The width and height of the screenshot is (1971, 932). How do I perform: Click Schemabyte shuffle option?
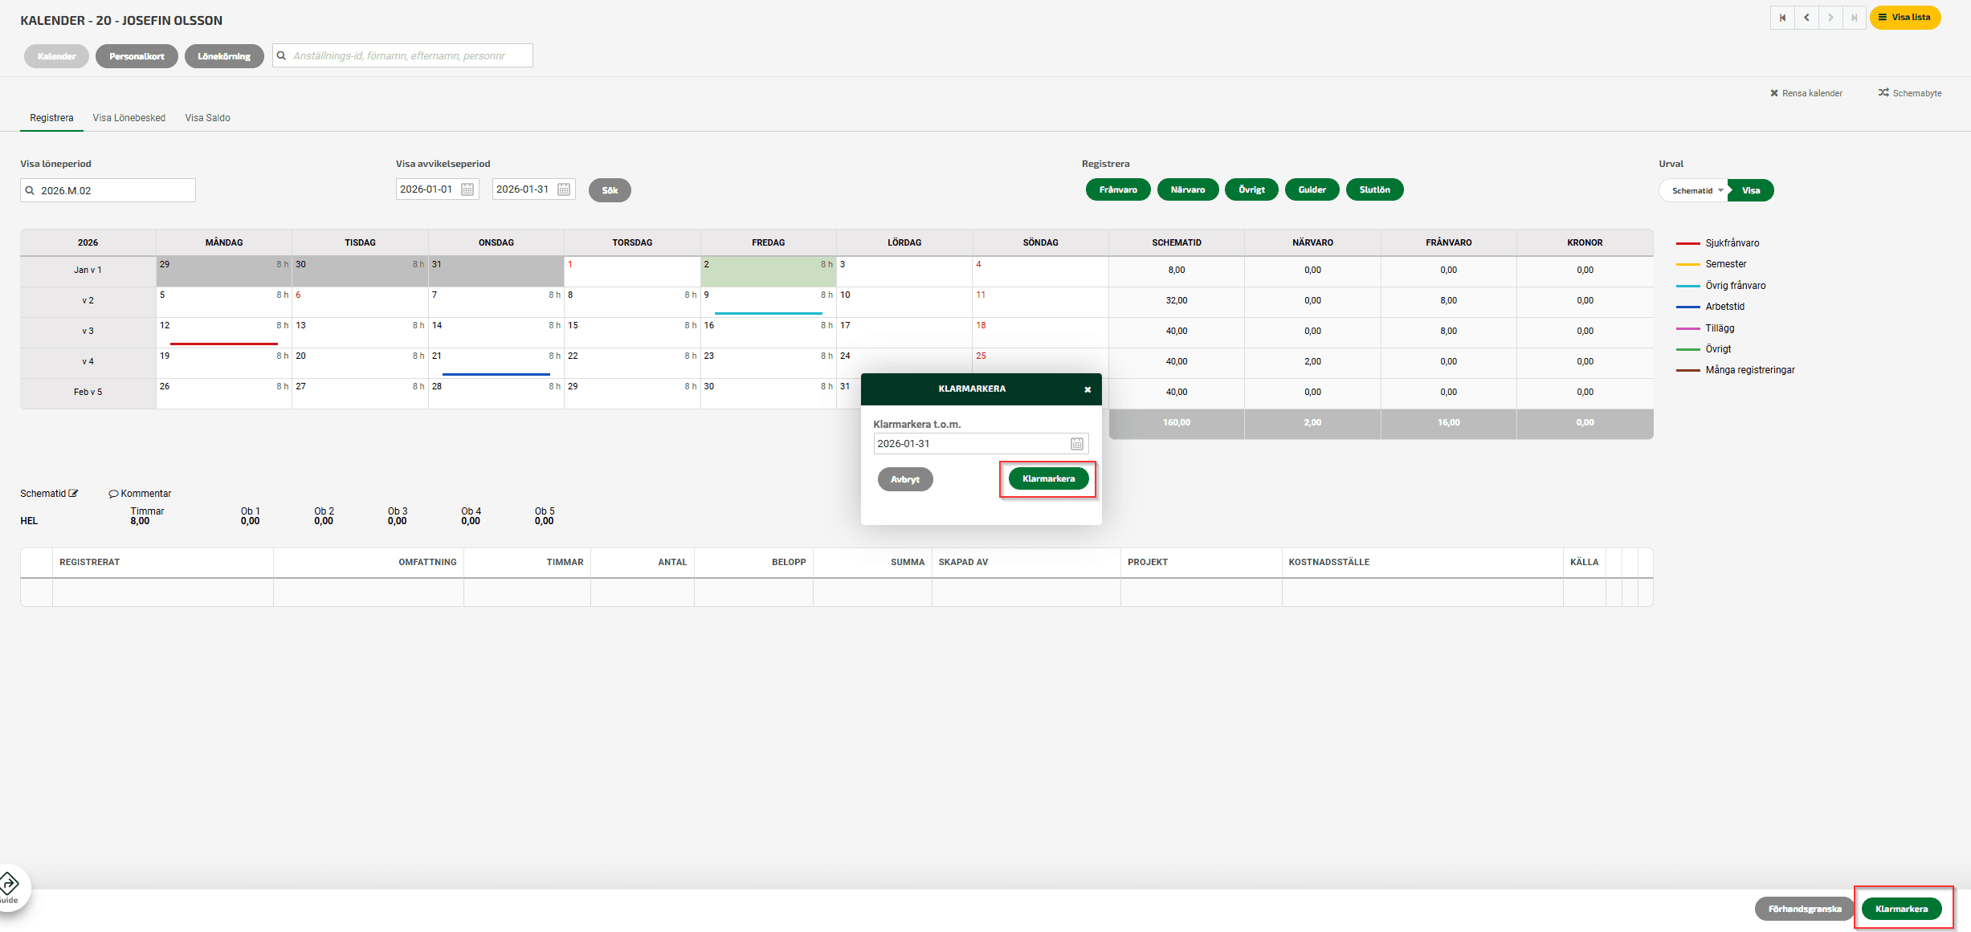click(x=1909, y=93)
